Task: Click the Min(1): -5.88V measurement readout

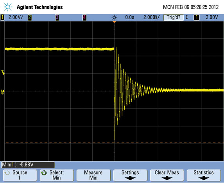Action: (28, 165)
